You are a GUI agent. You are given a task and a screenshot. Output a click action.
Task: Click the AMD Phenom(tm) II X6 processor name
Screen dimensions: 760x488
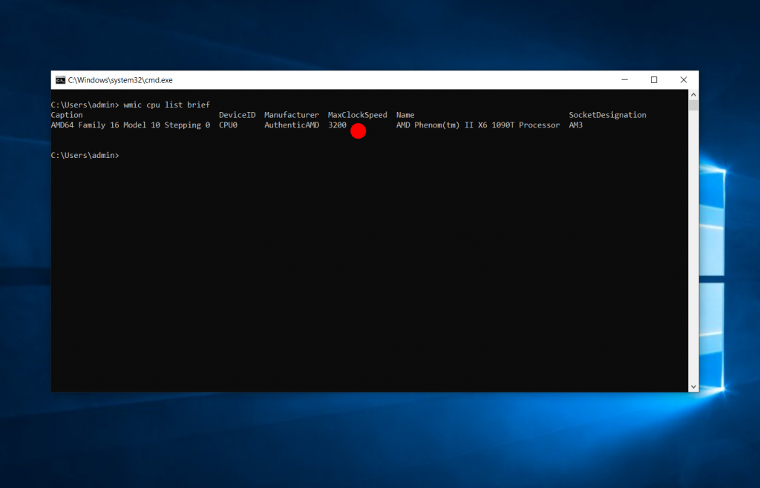[x=477, y=125]
